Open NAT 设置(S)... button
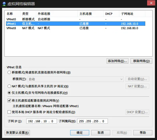Image resolution: width=157 pixels, height=140 pixels. 137,86
